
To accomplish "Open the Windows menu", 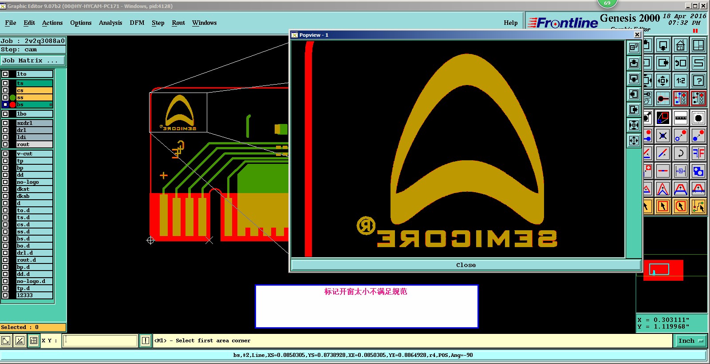I will coord(205,23).
